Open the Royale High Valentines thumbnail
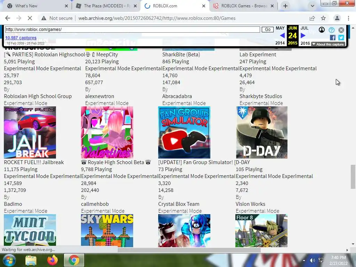Viewport: 356px width, 267px height. pos(107,132)
